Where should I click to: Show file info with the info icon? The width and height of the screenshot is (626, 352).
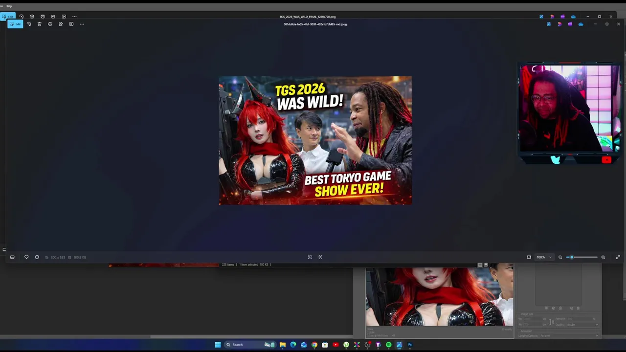point(37,257)
